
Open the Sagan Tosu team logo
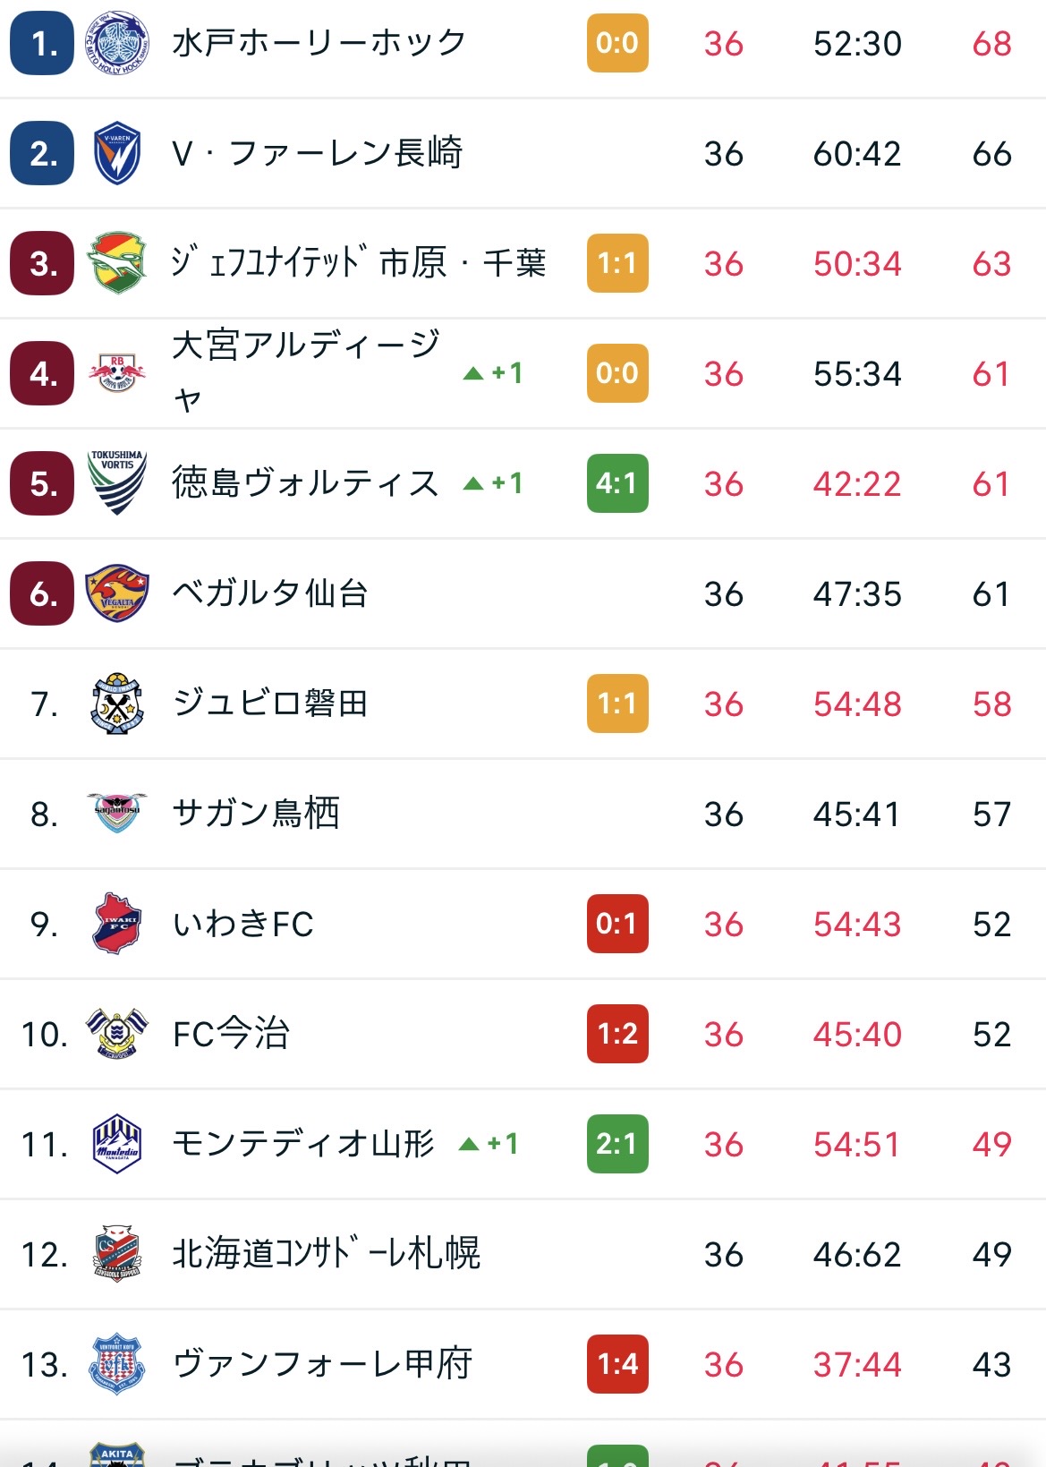coord(117,814)
